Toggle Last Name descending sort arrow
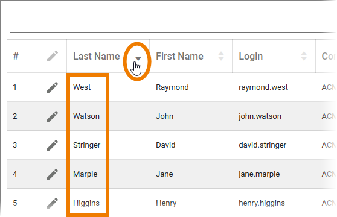The width and height of the screenshot is (337, 217). [138, 58]
